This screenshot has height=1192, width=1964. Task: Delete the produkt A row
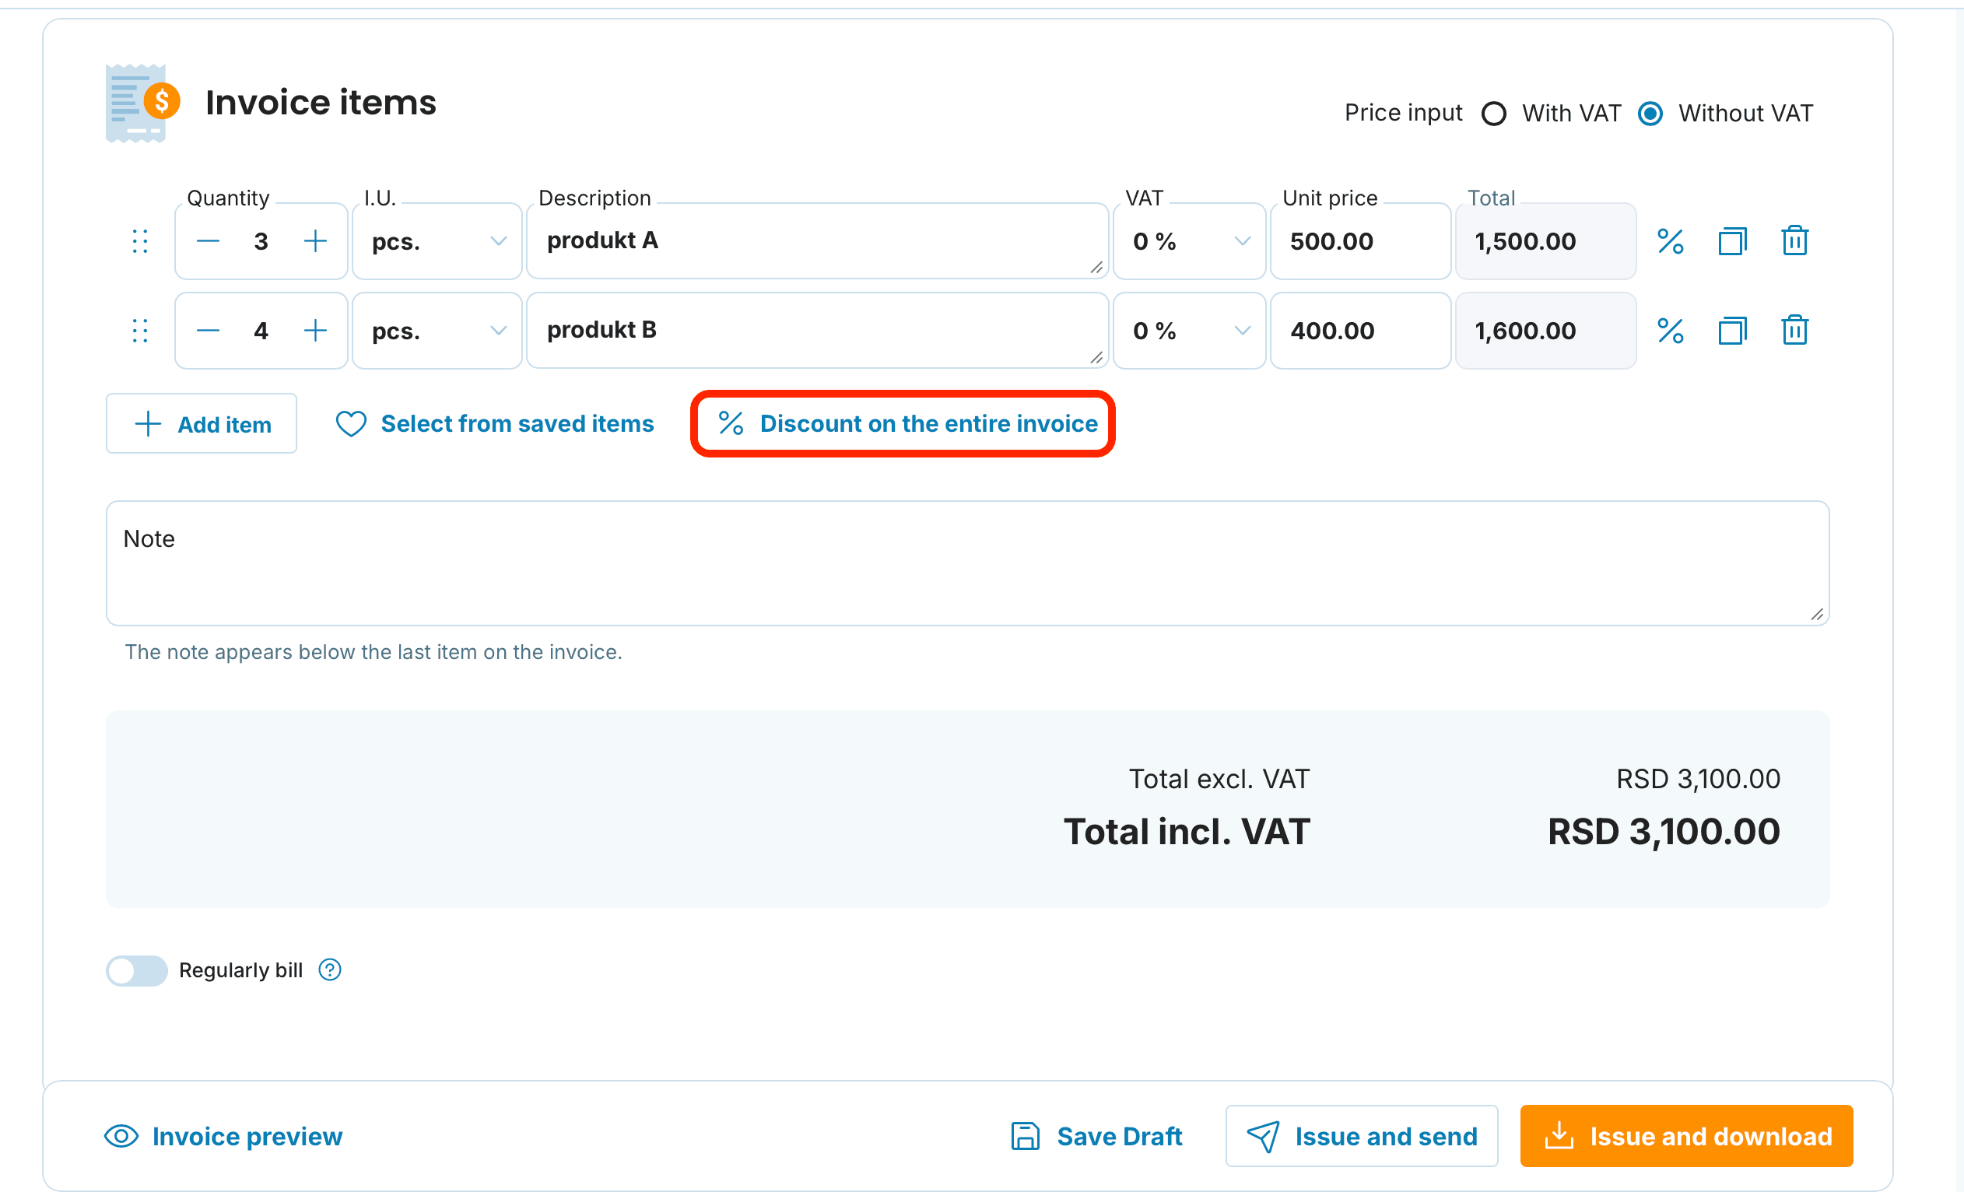pyautogui.click(x=1794, y=240)
